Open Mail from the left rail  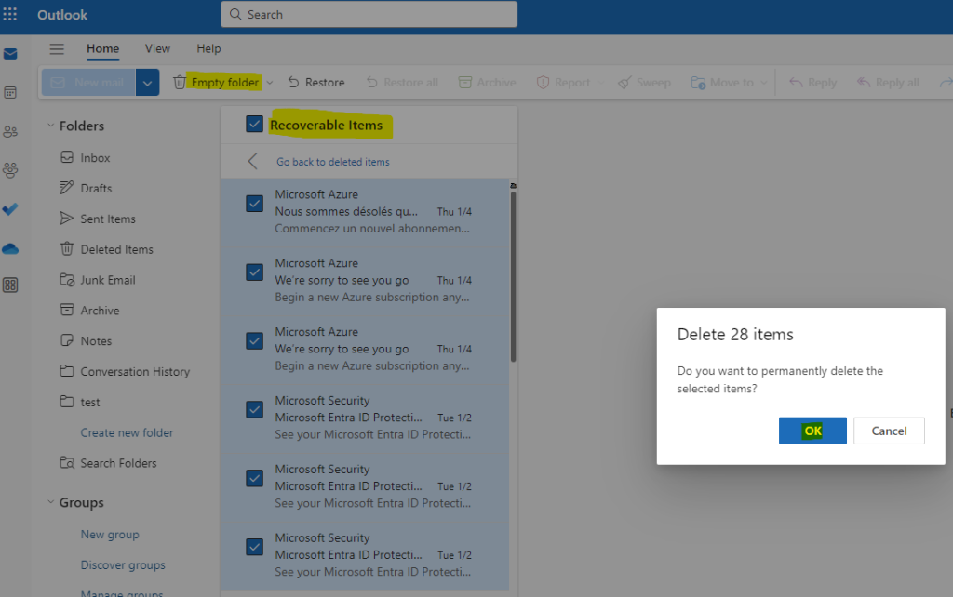click(10, 54)
